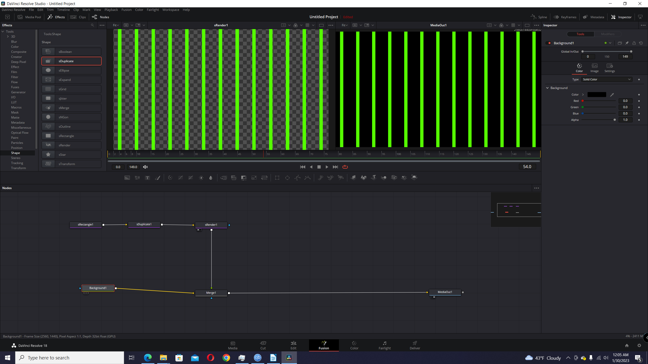Open the Type Solid Color dropdown

pyautogui.click(x=607, y=79)
